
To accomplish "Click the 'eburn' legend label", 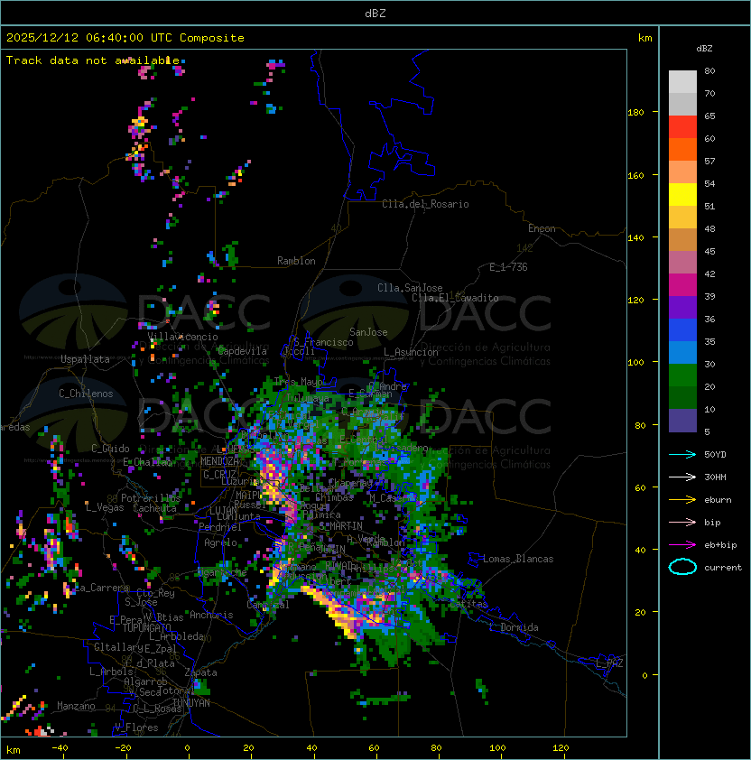I will (718, 500).
